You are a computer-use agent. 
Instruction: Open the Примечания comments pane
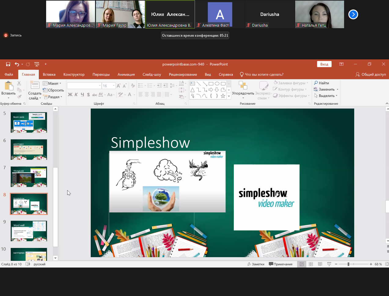coord(281,264)
